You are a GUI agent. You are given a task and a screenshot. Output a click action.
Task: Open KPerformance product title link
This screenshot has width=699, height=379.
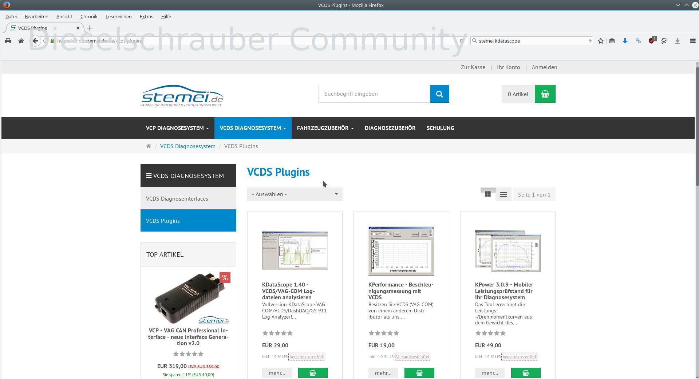coord(401,291)
